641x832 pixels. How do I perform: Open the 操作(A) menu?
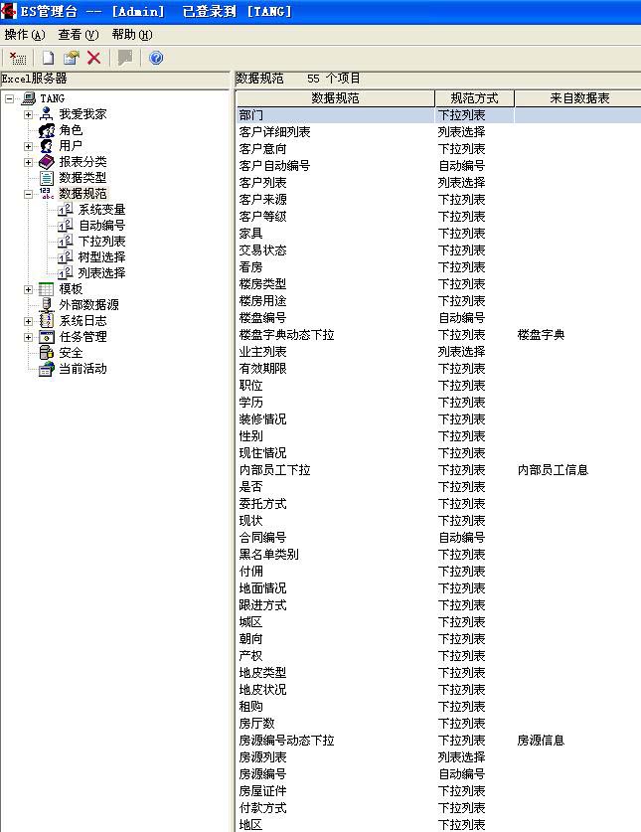tap(25, 34)
